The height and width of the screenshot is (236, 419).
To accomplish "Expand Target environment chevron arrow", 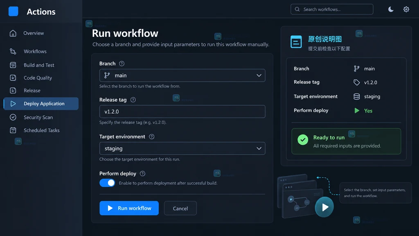I will click(x=259, y=148).
